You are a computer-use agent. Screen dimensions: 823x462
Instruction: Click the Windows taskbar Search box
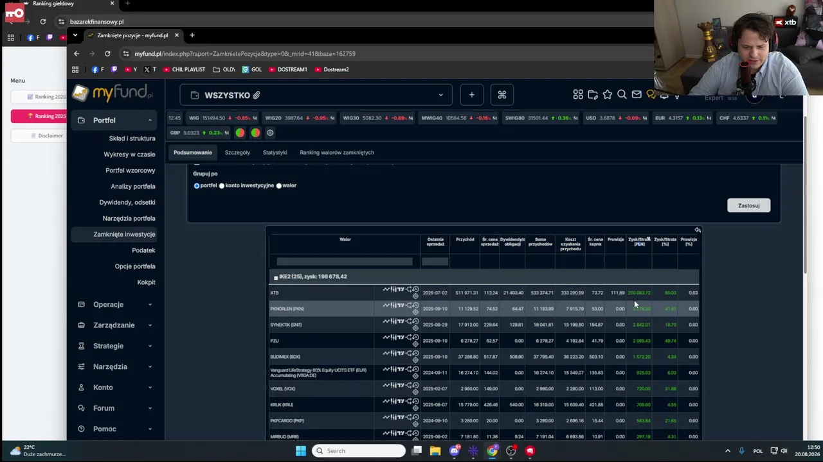(x=358, y=450)
